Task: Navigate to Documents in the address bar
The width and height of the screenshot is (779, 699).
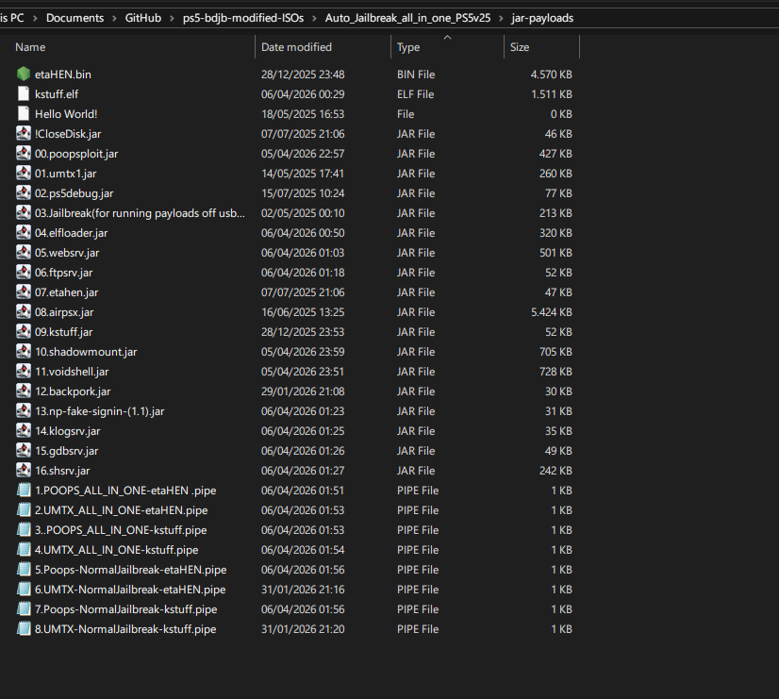Action: tap(75, 18)
